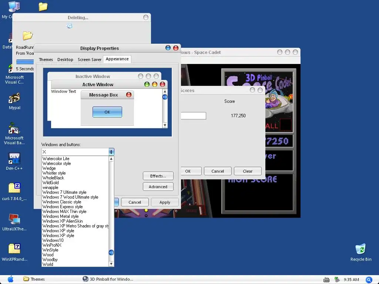Click Clear in the High Scores dialog

tap(248, 171)
